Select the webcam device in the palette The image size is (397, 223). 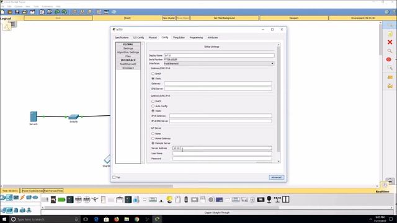(x=269, y=199)
